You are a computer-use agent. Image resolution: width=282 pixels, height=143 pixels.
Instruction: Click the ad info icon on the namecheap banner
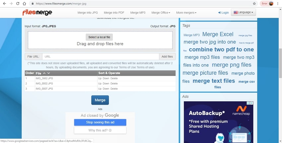point(247,103)
